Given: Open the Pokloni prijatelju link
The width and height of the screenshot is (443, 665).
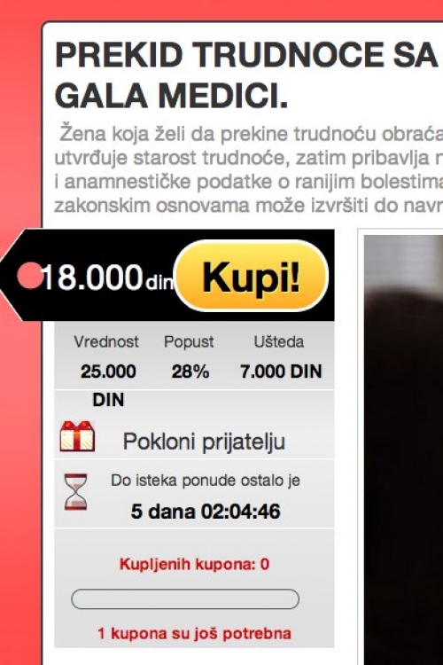Looking at the screenshot, I should pyautogui.click(x=204, y=442).
